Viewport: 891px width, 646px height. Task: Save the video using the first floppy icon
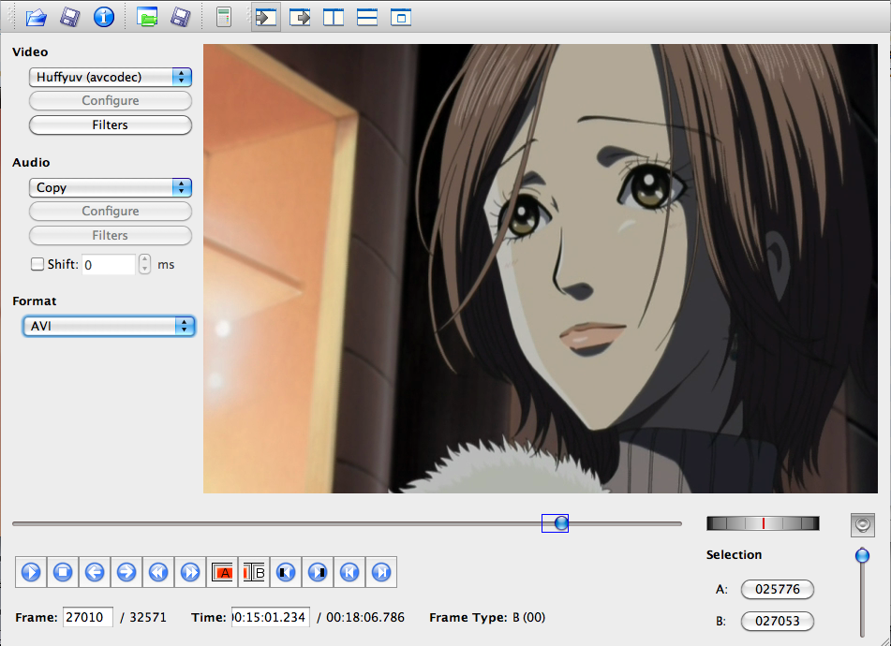tap(70, 17)
